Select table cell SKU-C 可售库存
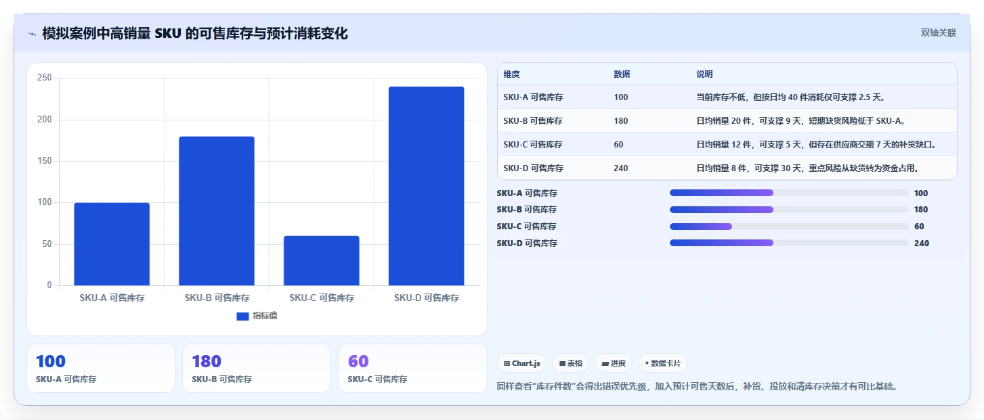The image size is (984, 420). [533, 145]
